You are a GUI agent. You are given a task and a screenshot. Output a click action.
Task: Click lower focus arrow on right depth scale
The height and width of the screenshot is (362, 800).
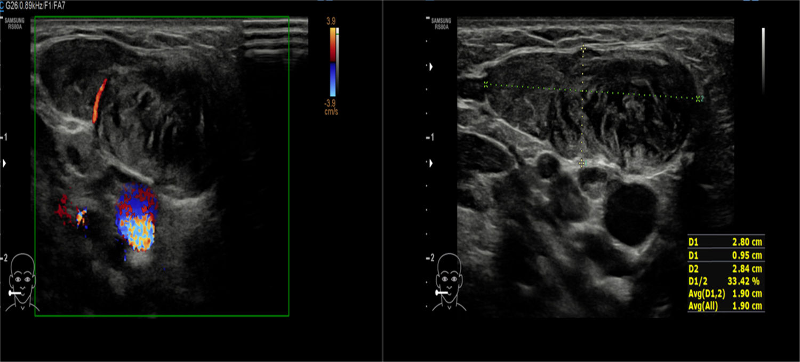[x=431, y=163]
